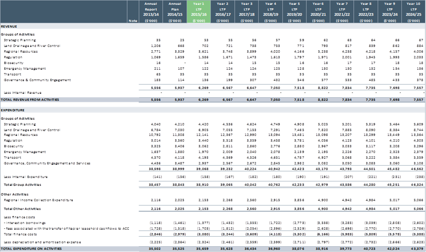Click the 'Year 2 LTP 2016/17' column header
Screen dimensions: 426x252
223,12
